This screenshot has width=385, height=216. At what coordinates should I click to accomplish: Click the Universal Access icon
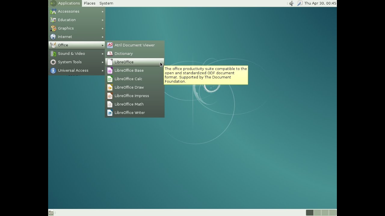coord(53,70)
